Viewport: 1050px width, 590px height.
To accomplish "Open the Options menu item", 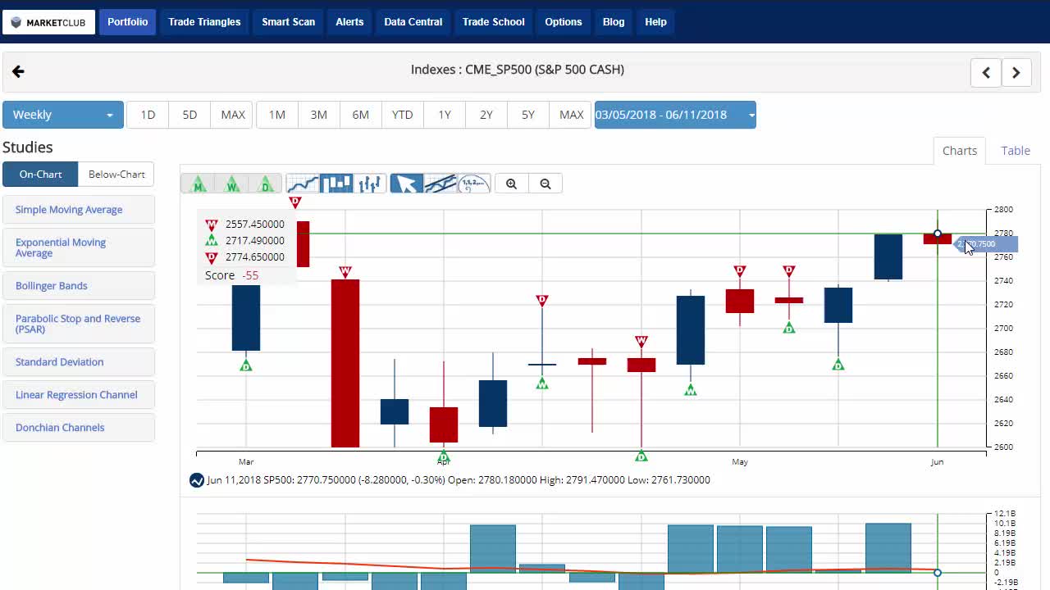I will tap(564, 22).
